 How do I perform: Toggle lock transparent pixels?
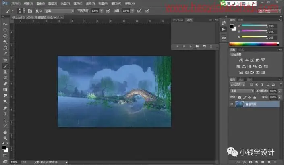click(x=240, y=98)
